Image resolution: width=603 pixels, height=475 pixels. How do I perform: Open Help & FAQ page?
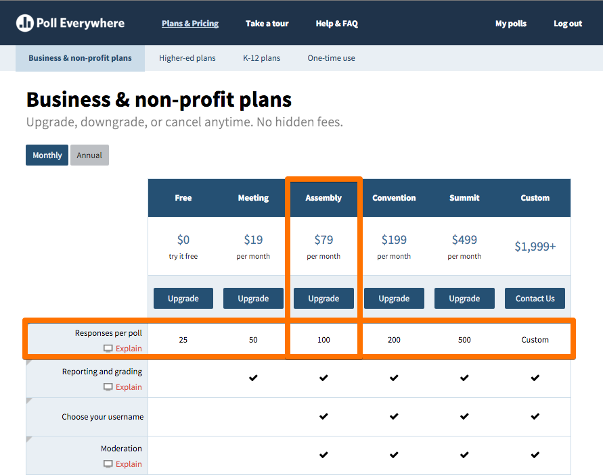(337, 24)
